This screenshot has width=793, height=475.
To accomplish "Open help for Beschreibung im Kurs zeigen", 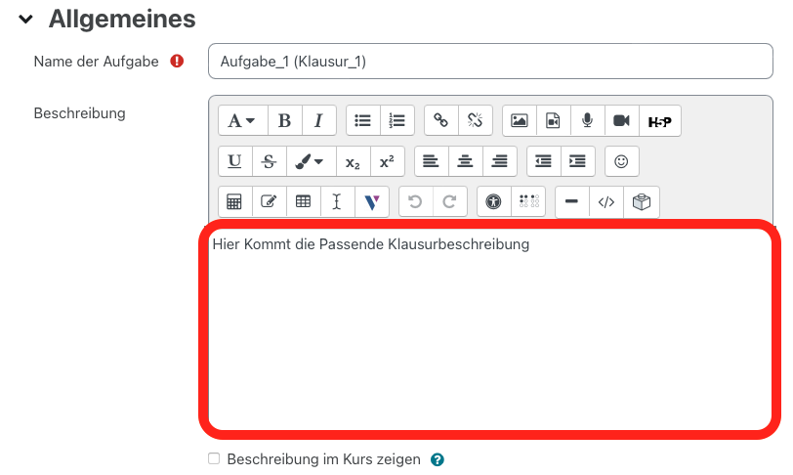I will point(438,459).
